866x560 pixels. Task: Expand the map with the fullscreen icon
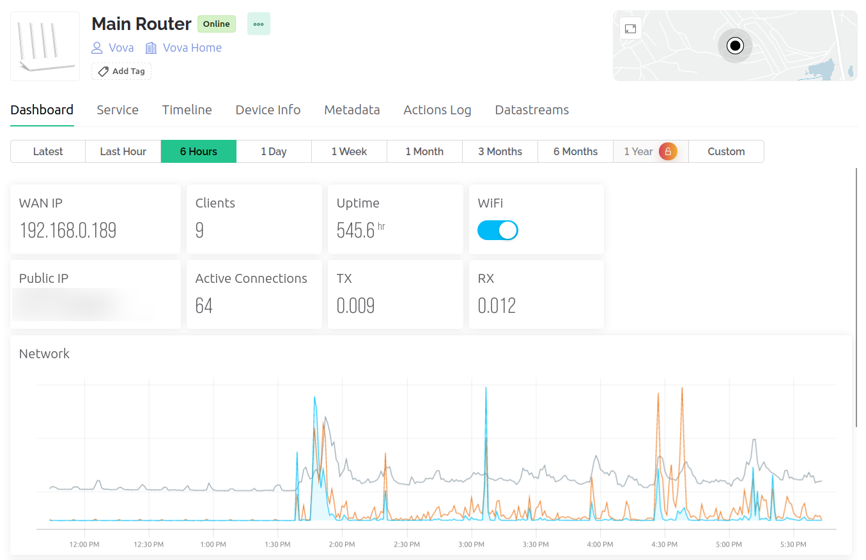(630, 28)
